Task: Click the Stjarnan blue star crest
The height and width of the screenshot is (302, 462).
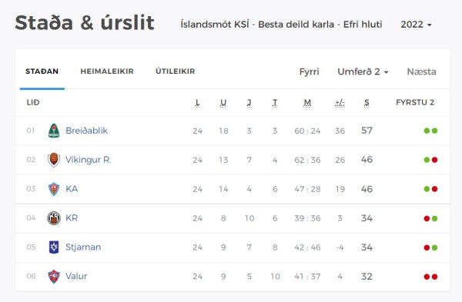Action: coord(54,247)
